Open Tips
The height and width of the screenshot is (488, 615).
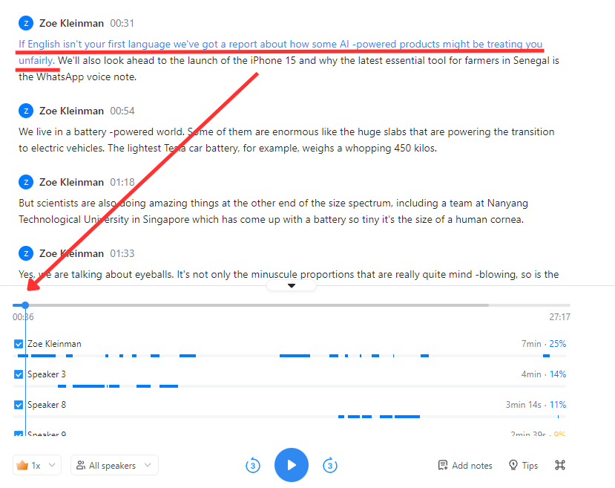[523, 465]
